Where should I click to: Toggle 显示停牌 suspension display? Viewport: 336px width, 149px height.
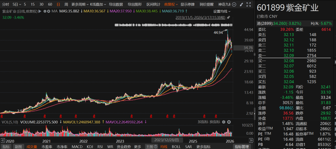pos(188,5)
